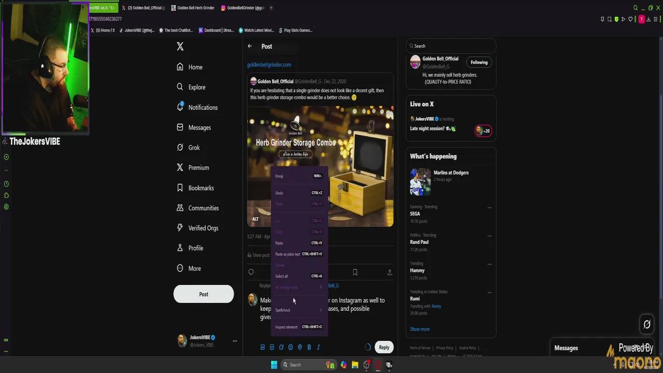Click the browser search icon at top right
The height and width of the screenshot is (373, 663).
coord(636,8)
